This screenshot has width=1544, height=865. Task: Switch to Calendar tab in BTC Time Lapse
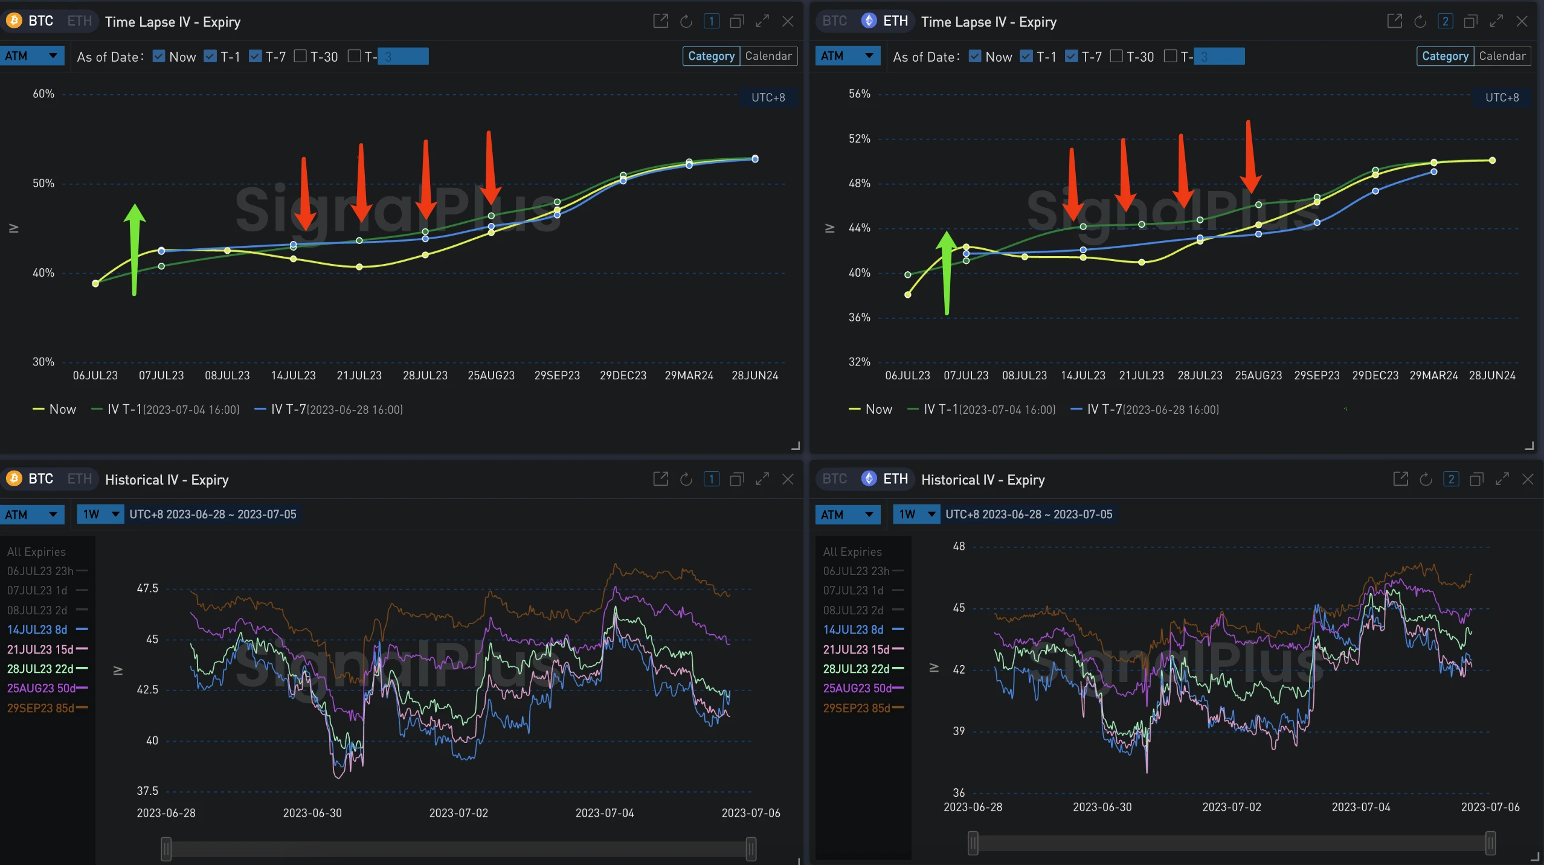click(768, 56)
